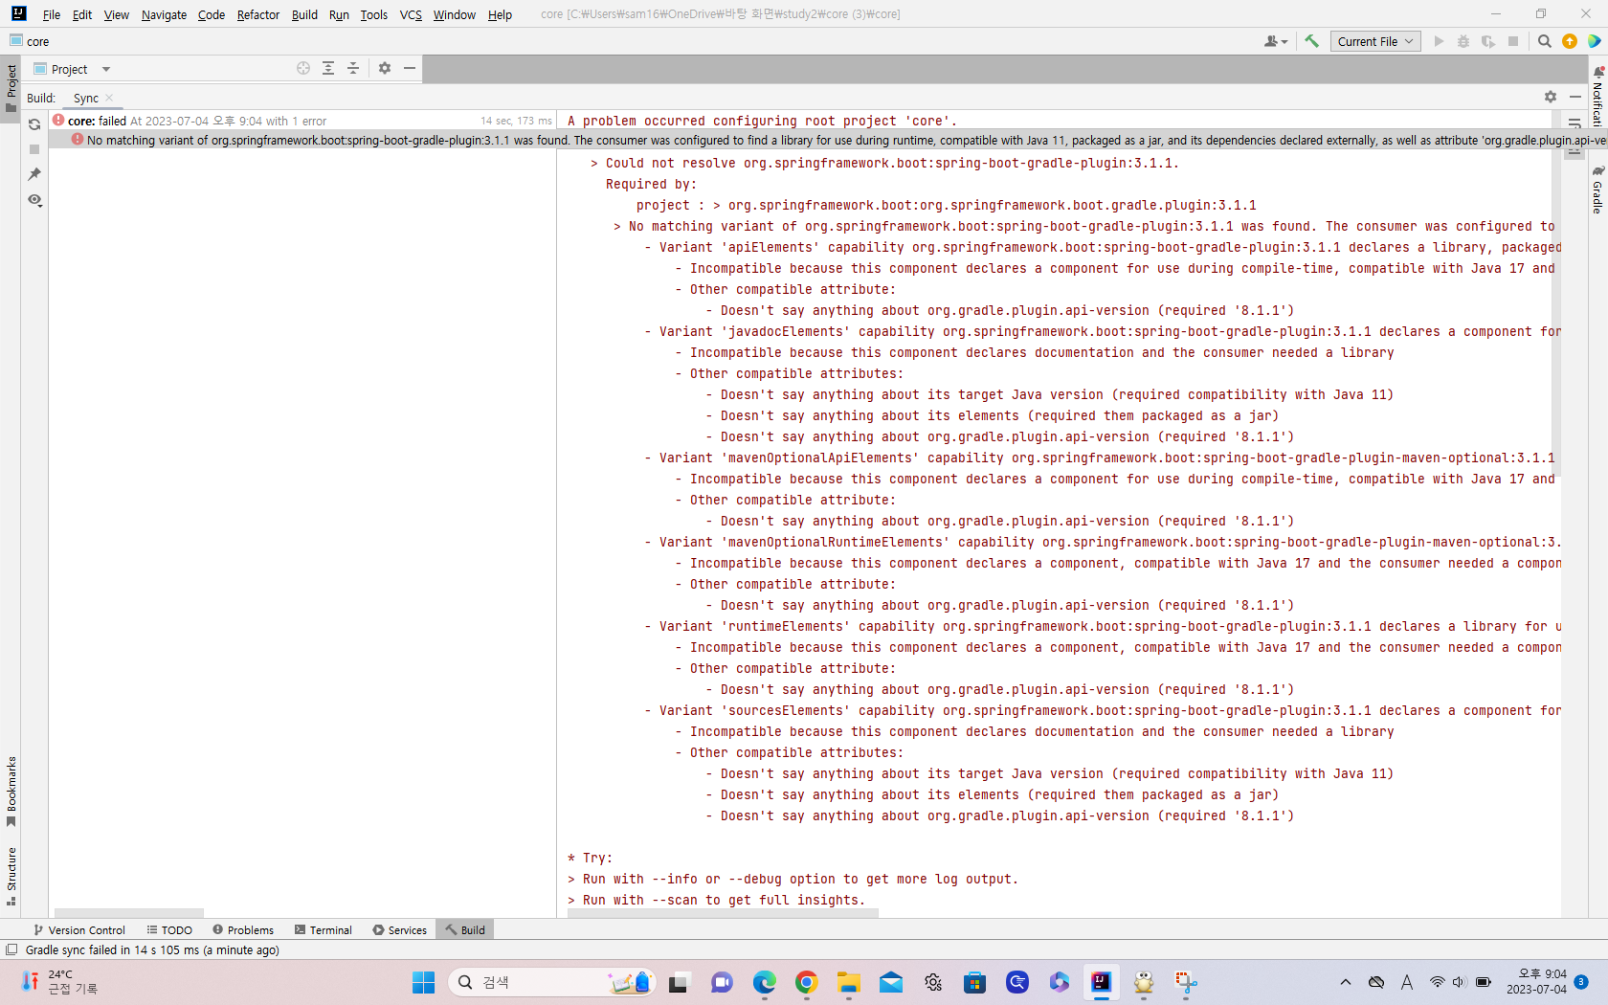Open Google Chrome from taskbar
Image resolution: width=1608 pixels, height=1005 pixels.
click(806, 982)
